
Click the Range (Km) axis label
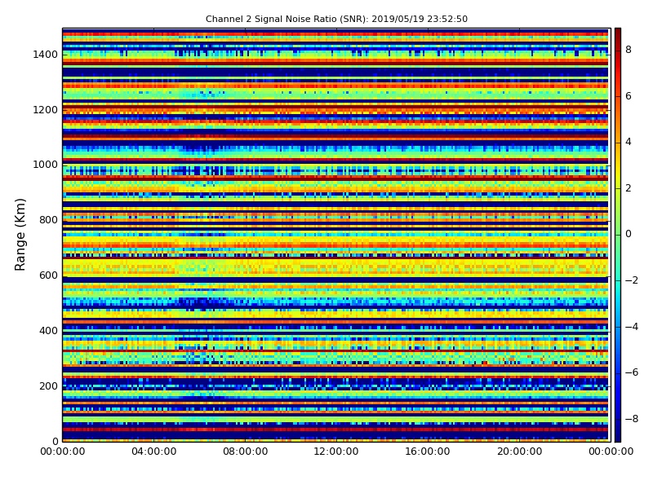click(x=20, y=235)
